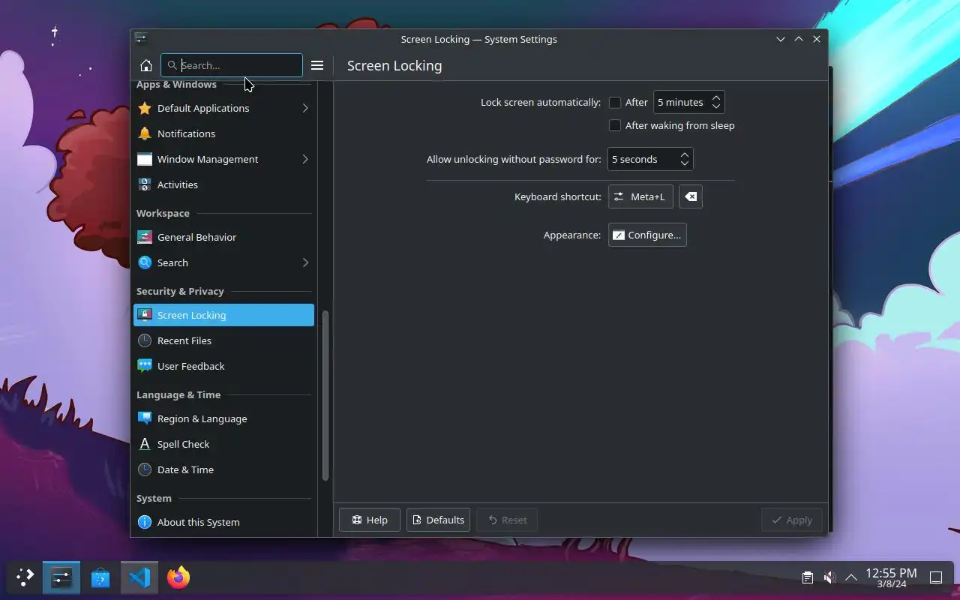The image size is (960, 600).
Task: Click the Reset button
Action: [x=507, y=520]
